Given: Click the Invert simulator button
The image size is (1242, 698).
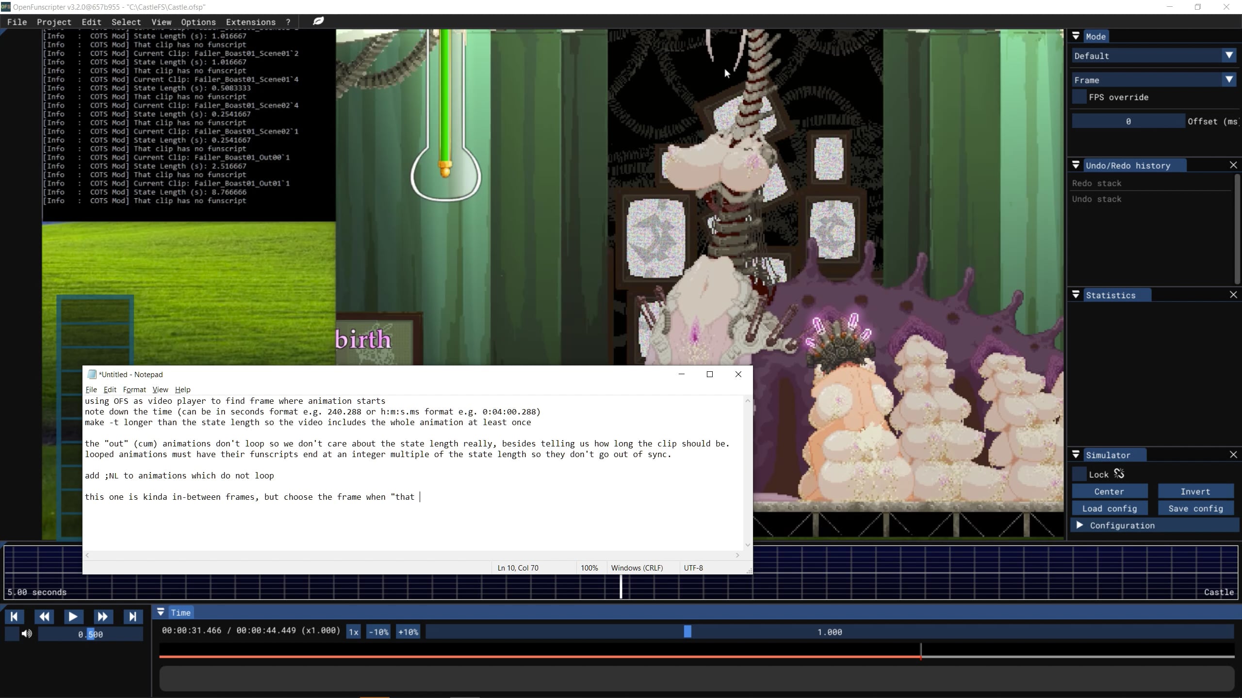Looking at the screenshot, I should (x=1195, y=491).
